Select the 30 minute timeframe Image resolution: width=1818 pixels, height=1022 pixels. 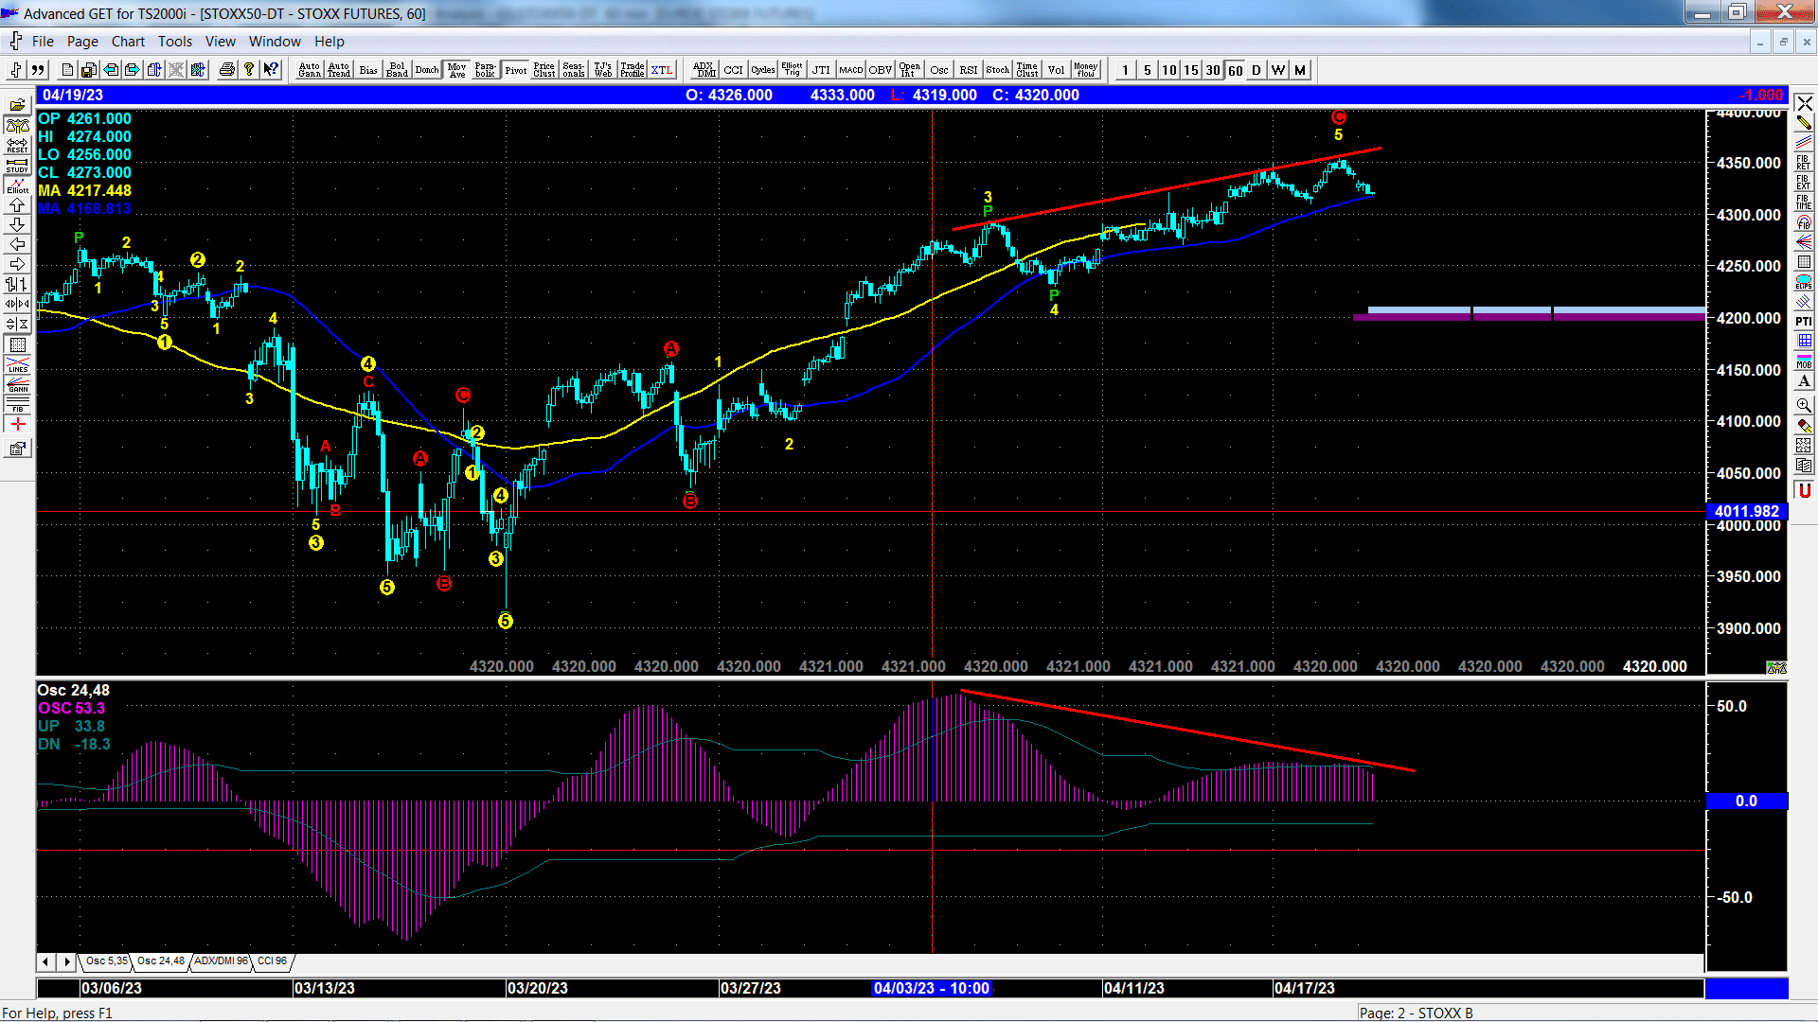(x=1213, y=70)
